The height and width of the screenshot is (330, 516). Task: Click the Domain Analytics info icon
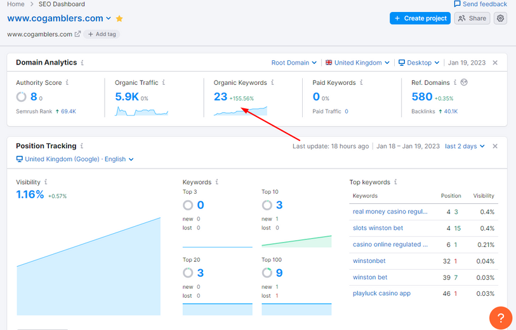point(83,62)
